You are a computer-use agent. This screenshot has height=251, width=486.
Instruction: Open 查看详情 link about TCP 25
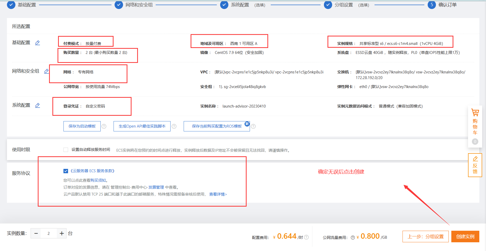pos(218,194)
